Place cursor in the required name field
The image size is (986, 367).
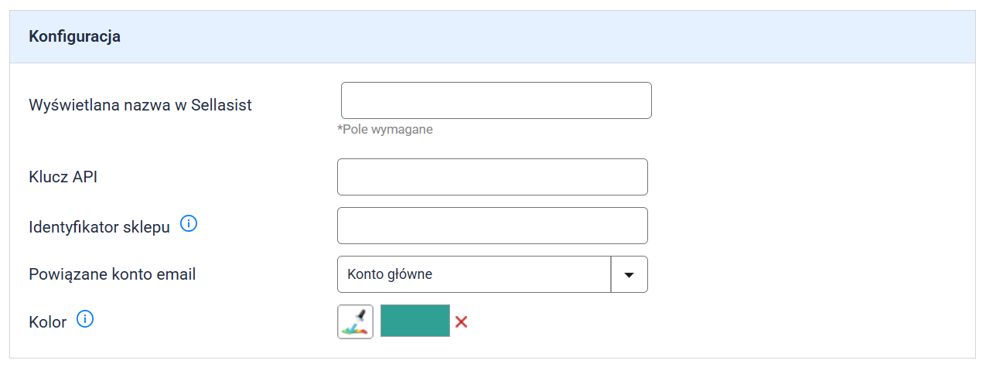pyautogui.click(x=496, y=100)
